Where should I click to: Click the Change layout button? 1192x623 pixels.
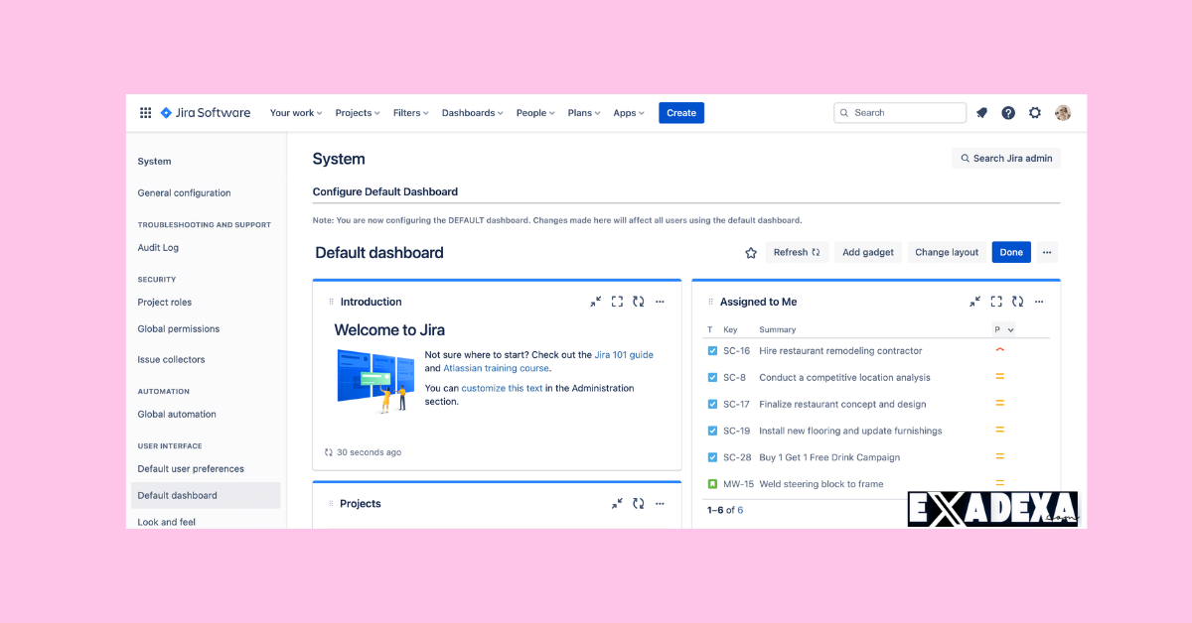946,252
